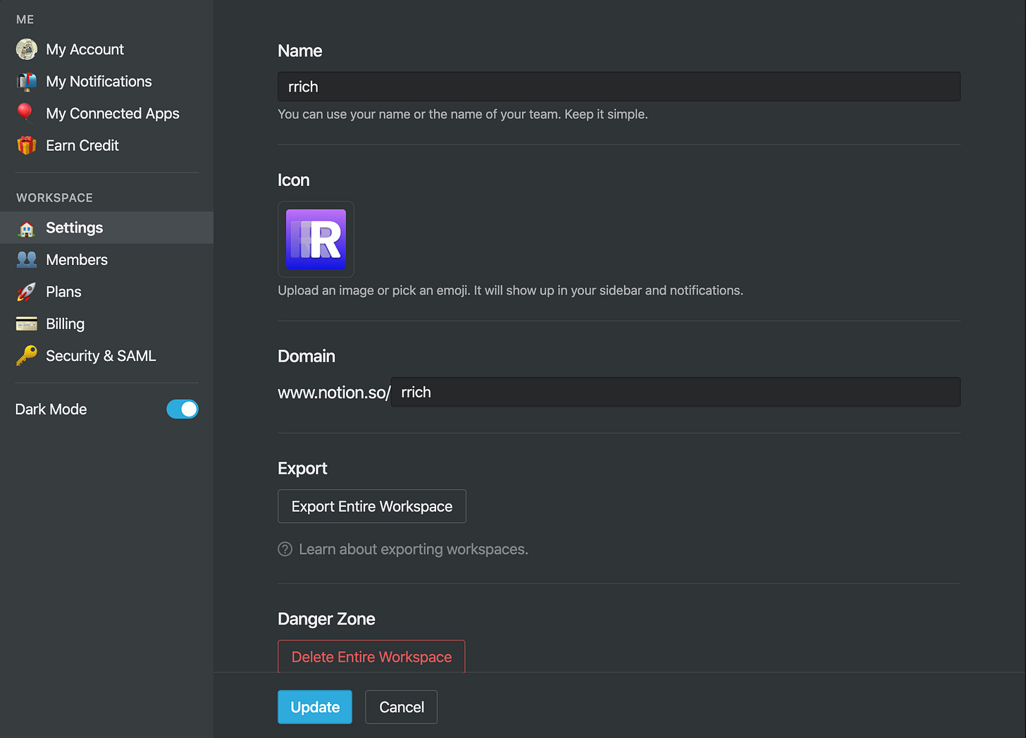Click the red Delete Entire Workspace button
This screenshot has width=1026, height=738.
(371, 656)
